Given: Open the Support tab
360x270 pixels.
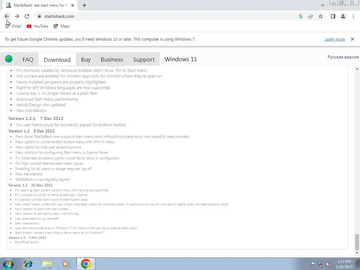Looking at the screenshot, I should pos(144,59).
